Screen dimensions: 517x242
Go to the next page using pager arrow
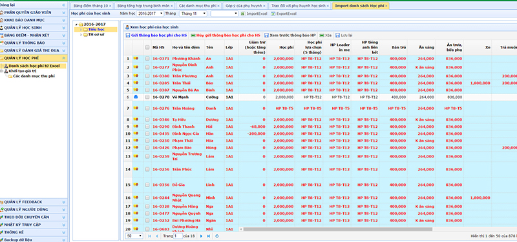tap(202, 236)
